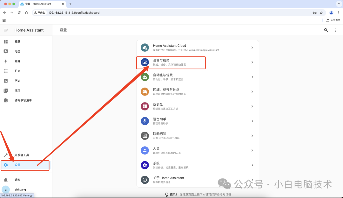
Task: Open the airhuang user avatar
Action: coord(6,189)
